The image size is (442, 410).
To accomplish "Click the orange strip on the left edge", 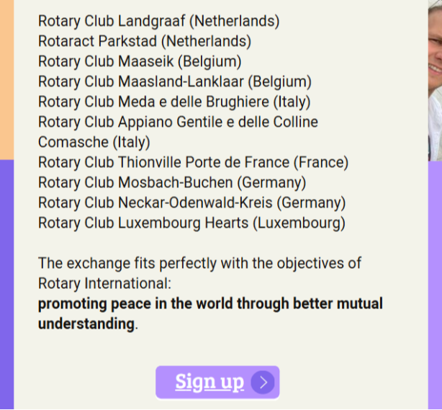I will point(6,80).
